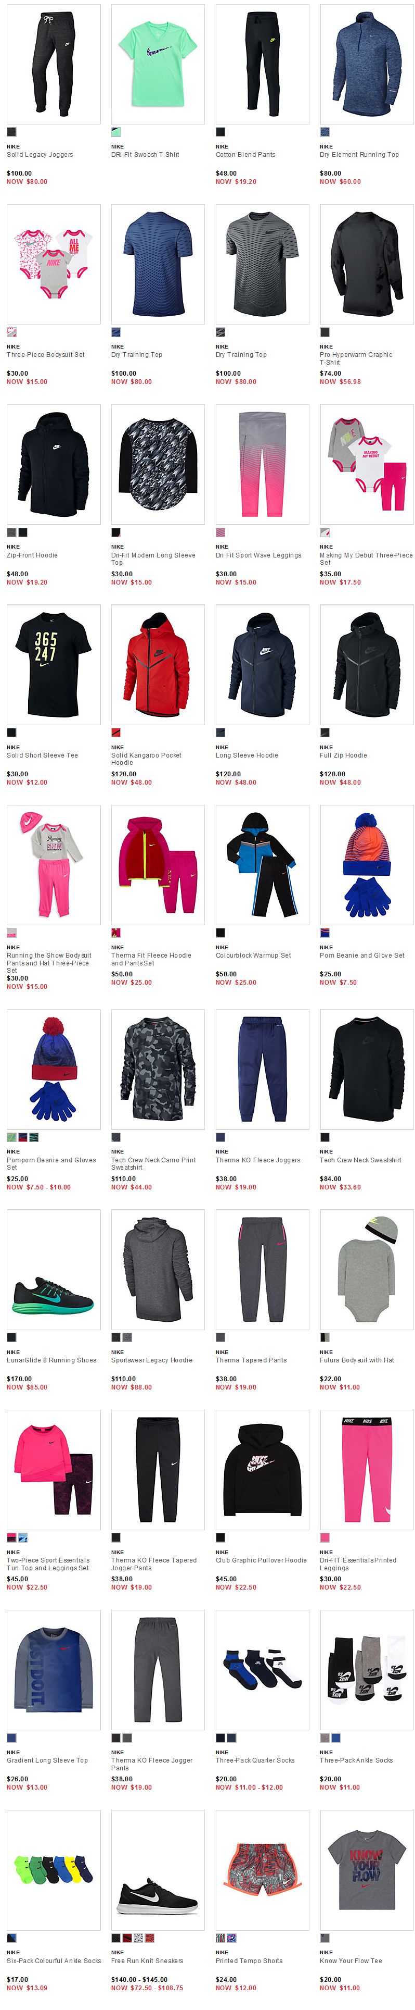Screen dimensions: 415x2010
Task: Open the Know Your Flow Tee link
Action: click(x=351, y=1961)
